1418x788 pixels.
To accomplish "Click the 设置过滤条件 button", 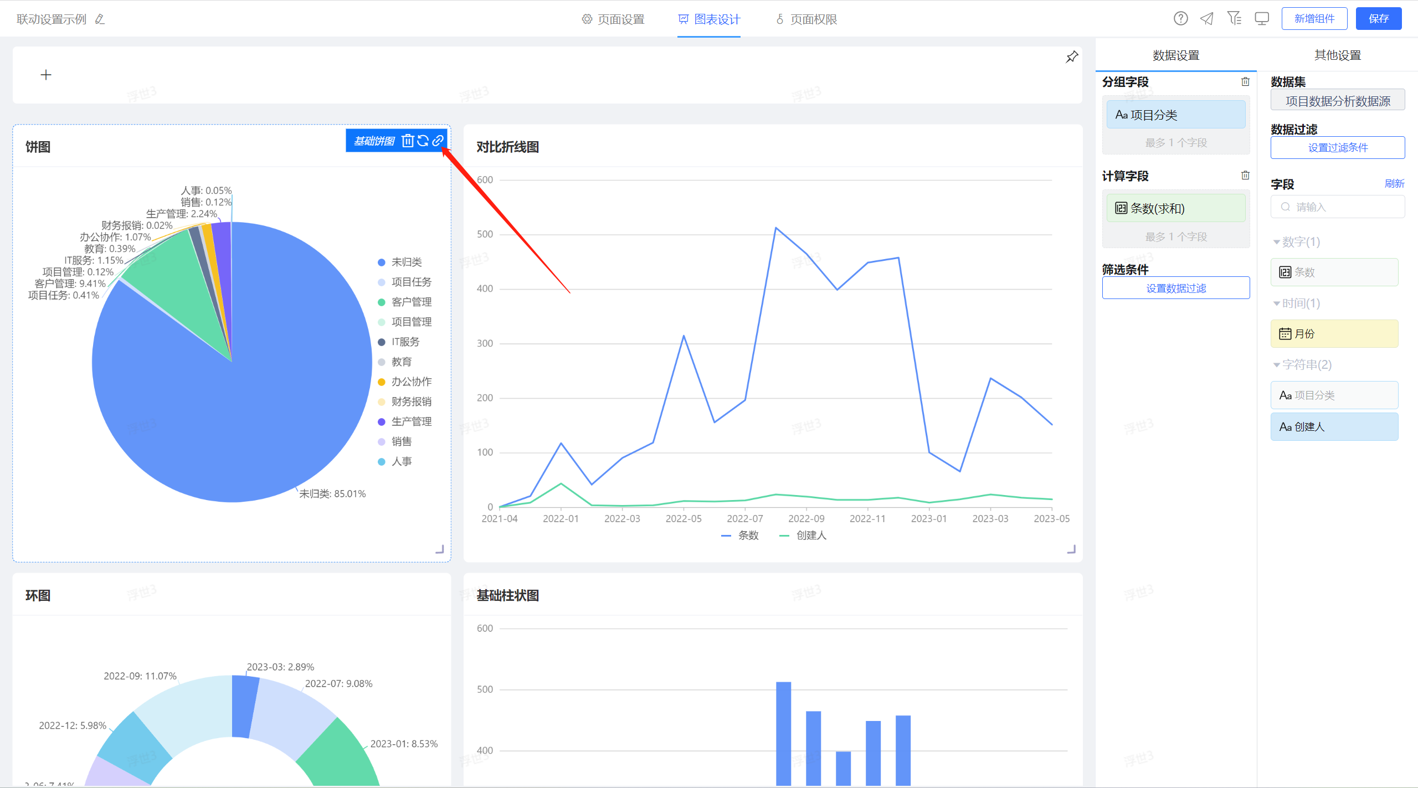I will (x=1338, y=148).
